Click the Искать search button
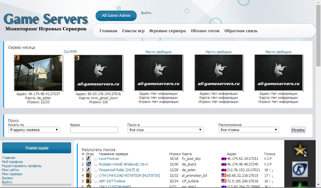Viewport: 321px width, 188px height. (x=298, y=130)
